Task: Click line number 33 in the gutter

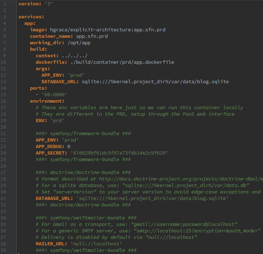Action: click(3, 211)
